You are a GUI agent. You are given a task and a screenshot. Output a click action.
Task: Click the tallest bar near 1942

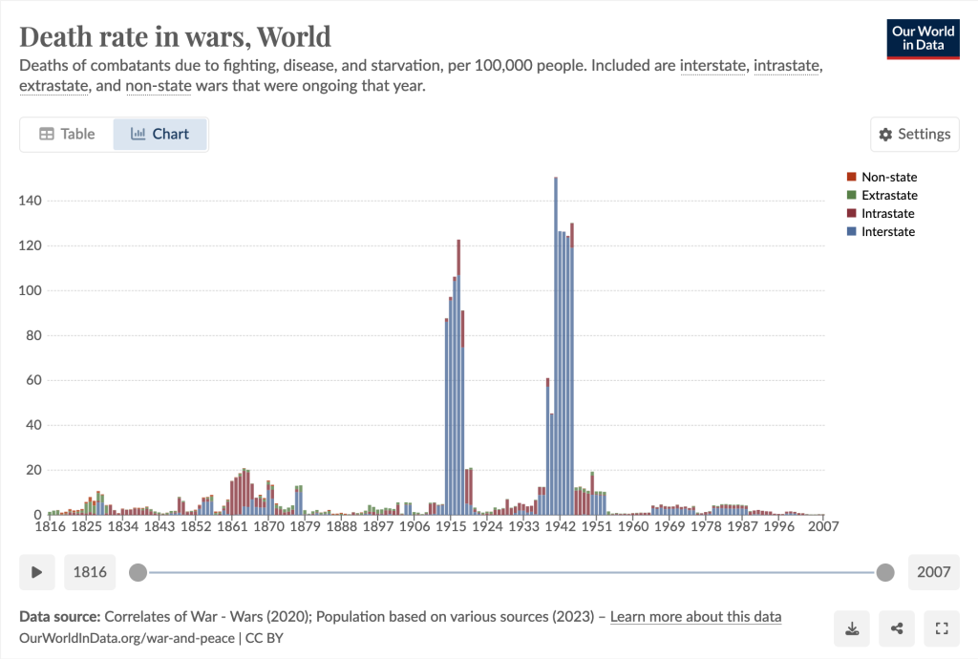(x=556, y=344)
